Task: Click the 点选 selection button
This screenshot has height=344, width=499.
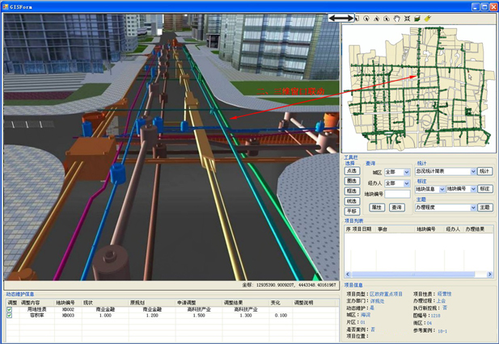Action: coord(352,171)
